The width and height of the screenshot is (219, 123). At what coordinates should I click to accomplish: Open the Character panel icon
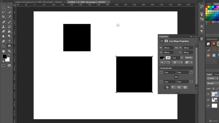pyautogui.click(x=202, y=26)
